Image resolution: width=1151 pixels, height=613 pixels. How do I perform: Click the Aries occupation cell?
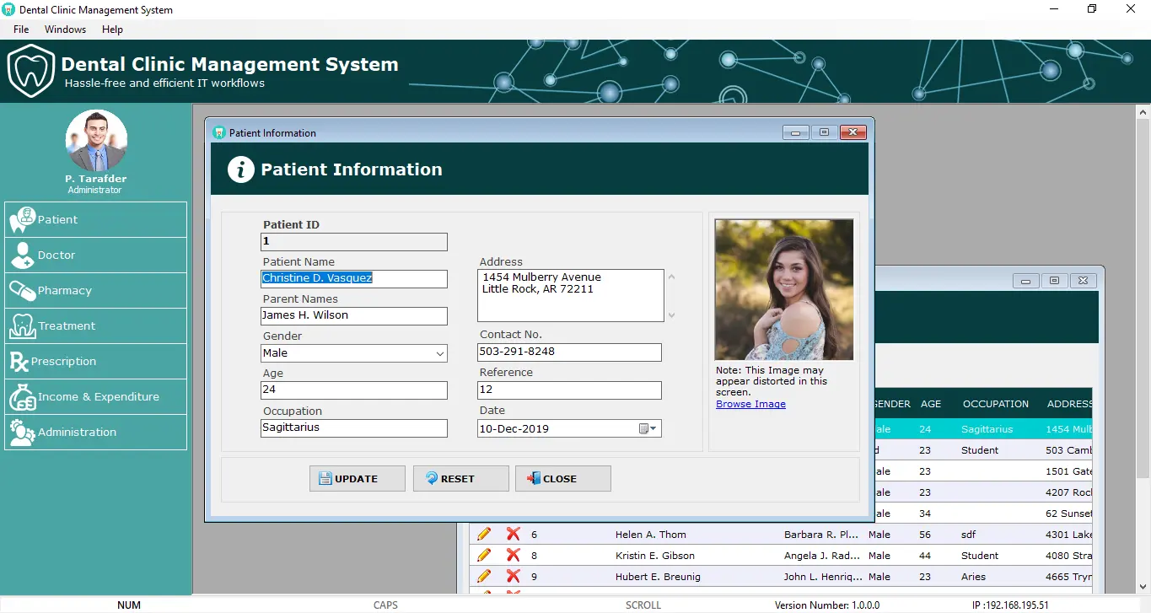click(x=973, y=577)
